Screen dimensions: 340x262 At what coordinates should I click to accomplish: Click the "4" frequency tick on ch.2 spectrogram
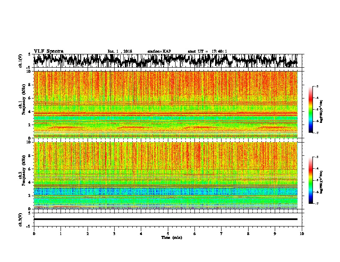(x=30, y=182)
